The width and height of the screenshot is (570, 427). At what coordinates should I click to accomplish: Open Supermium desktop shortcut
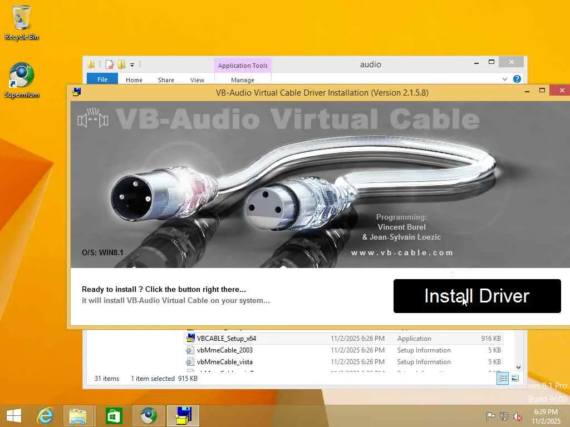pyautogui.click(x=22, y=80)
